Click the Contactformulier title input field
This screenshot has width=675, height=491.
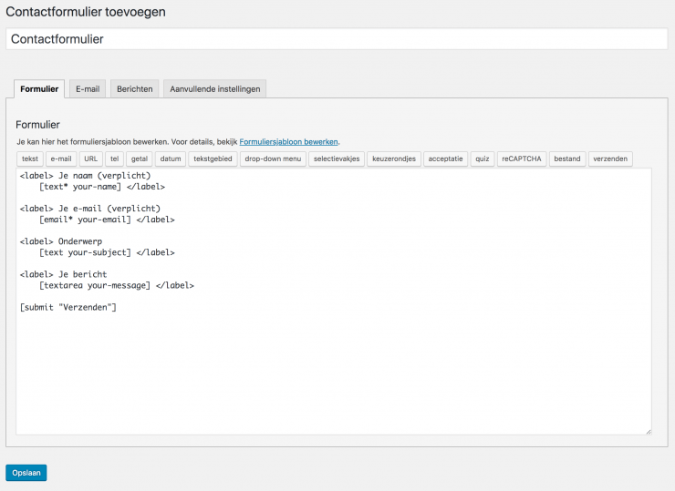pyautogui.click(x=337, y=39)
